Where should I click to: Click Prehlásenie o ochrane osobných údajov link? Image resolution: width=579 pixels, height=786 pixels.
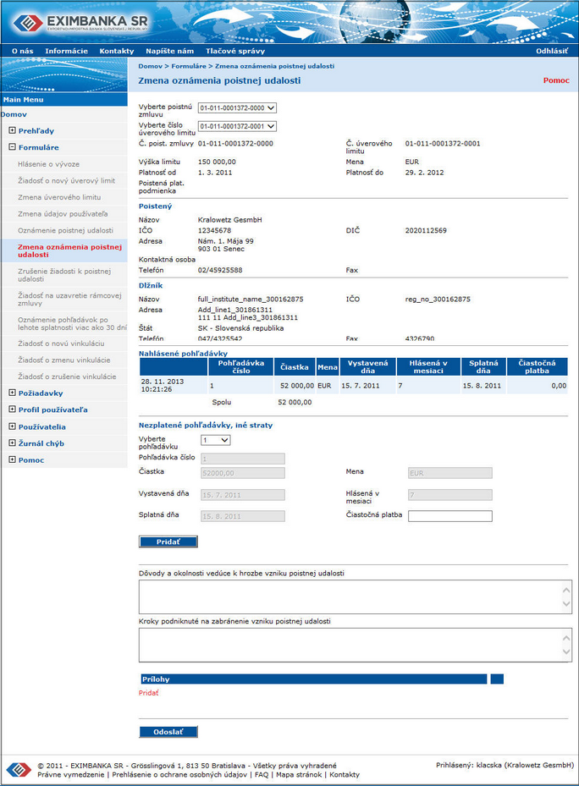point(179,774)
